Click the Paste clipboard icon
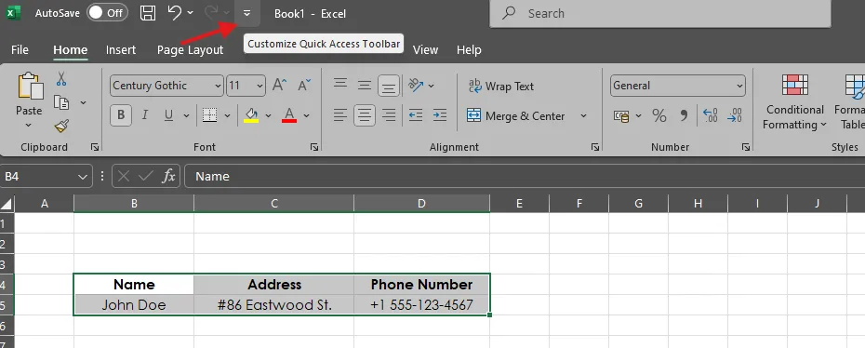Viewport: 865px width, 348px height. tap(30, 87)
